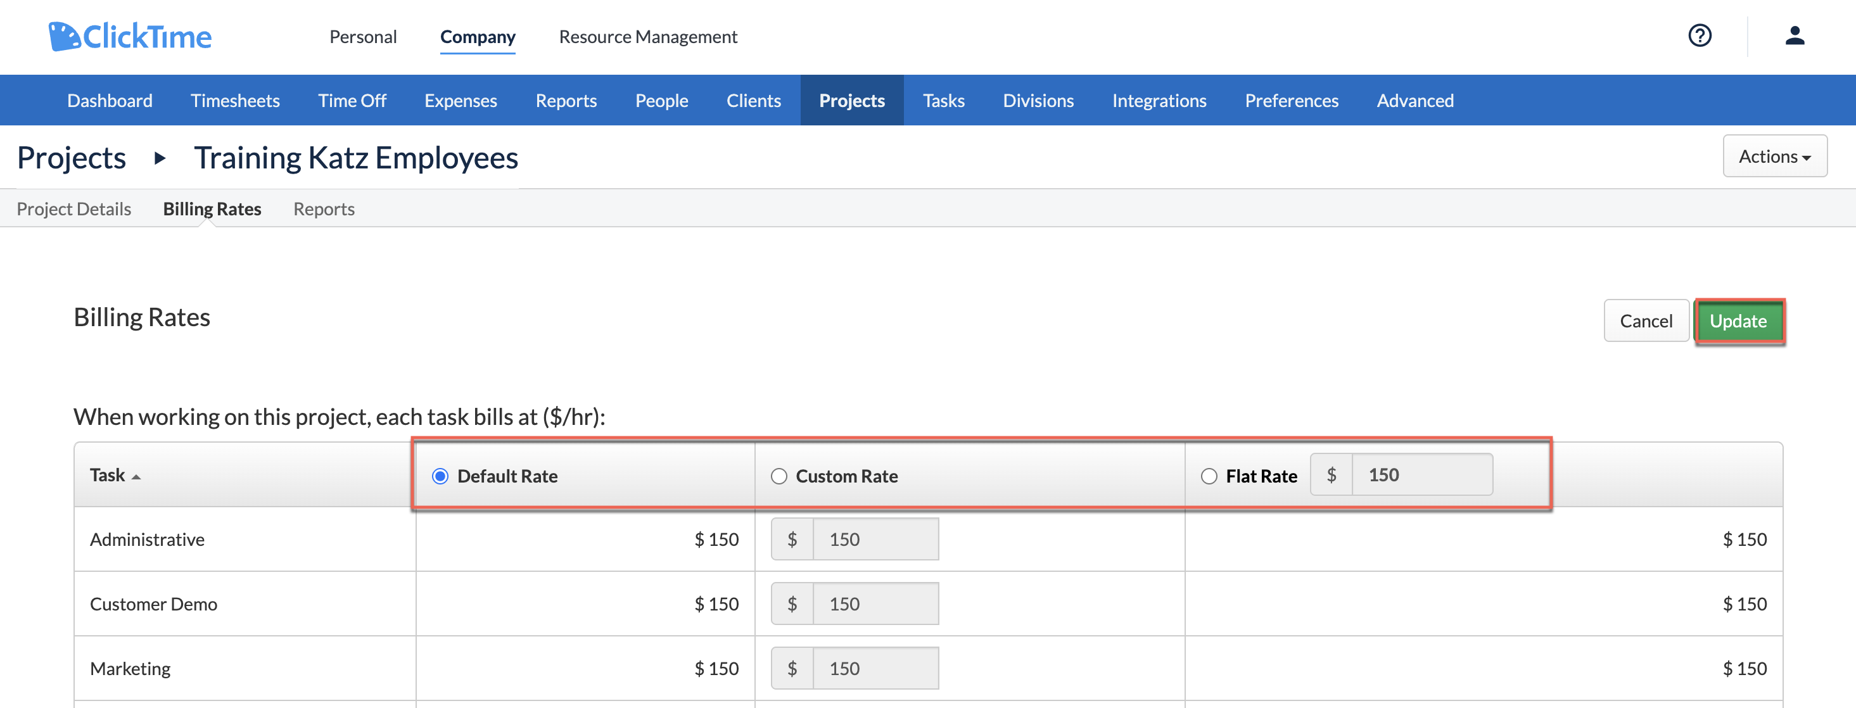The height and width of the screenshot is (708, 1856).
Task: Click the Flat Rate amount field
Action: pos(1421,475)
